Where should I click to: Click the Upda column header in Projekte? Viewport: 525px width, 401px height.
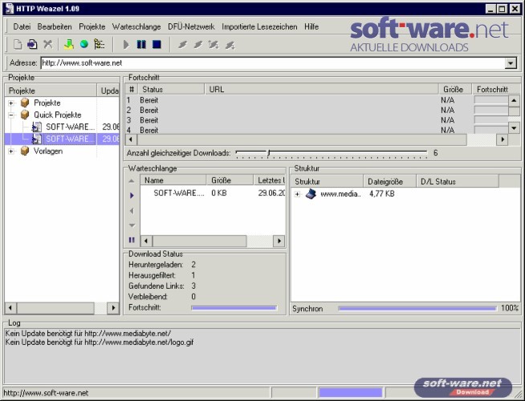pyautogui.click(x=108, y=91)
